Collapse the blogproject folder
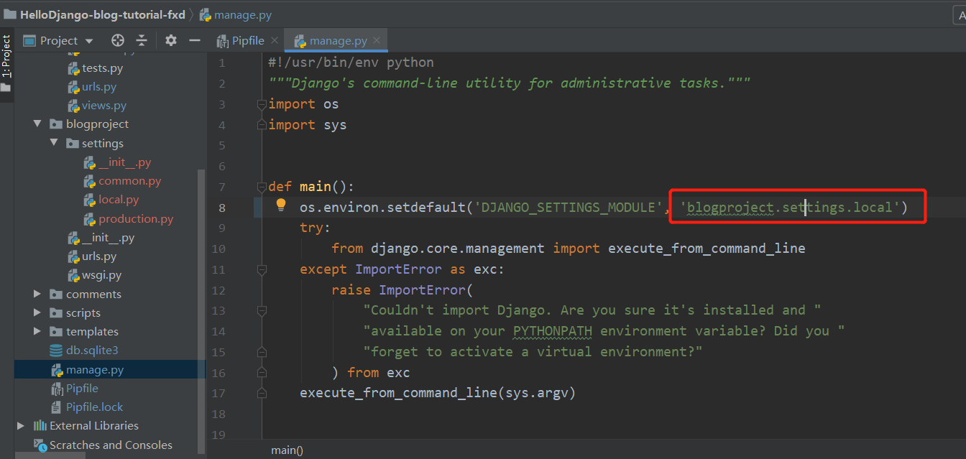 [x=37, y=124]
